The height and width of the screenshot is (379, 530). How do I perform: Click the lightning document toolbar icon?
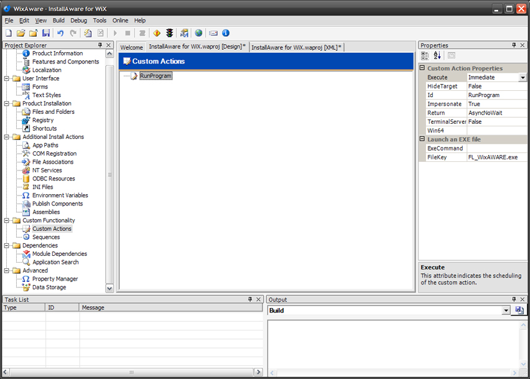point(88,33)
